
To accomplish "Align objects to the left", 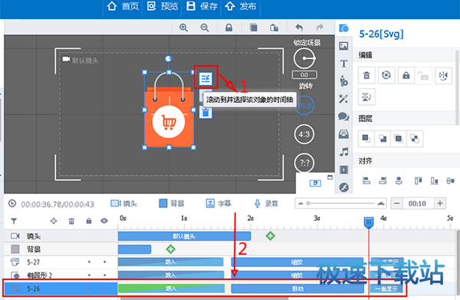I will (x=366, y=180).
